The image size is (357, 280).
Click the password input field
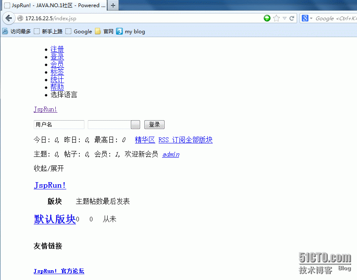[x=109, y=124]
